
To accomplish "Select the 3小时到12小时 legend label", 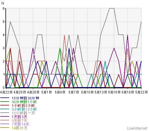I will click(x=24, y=109).
